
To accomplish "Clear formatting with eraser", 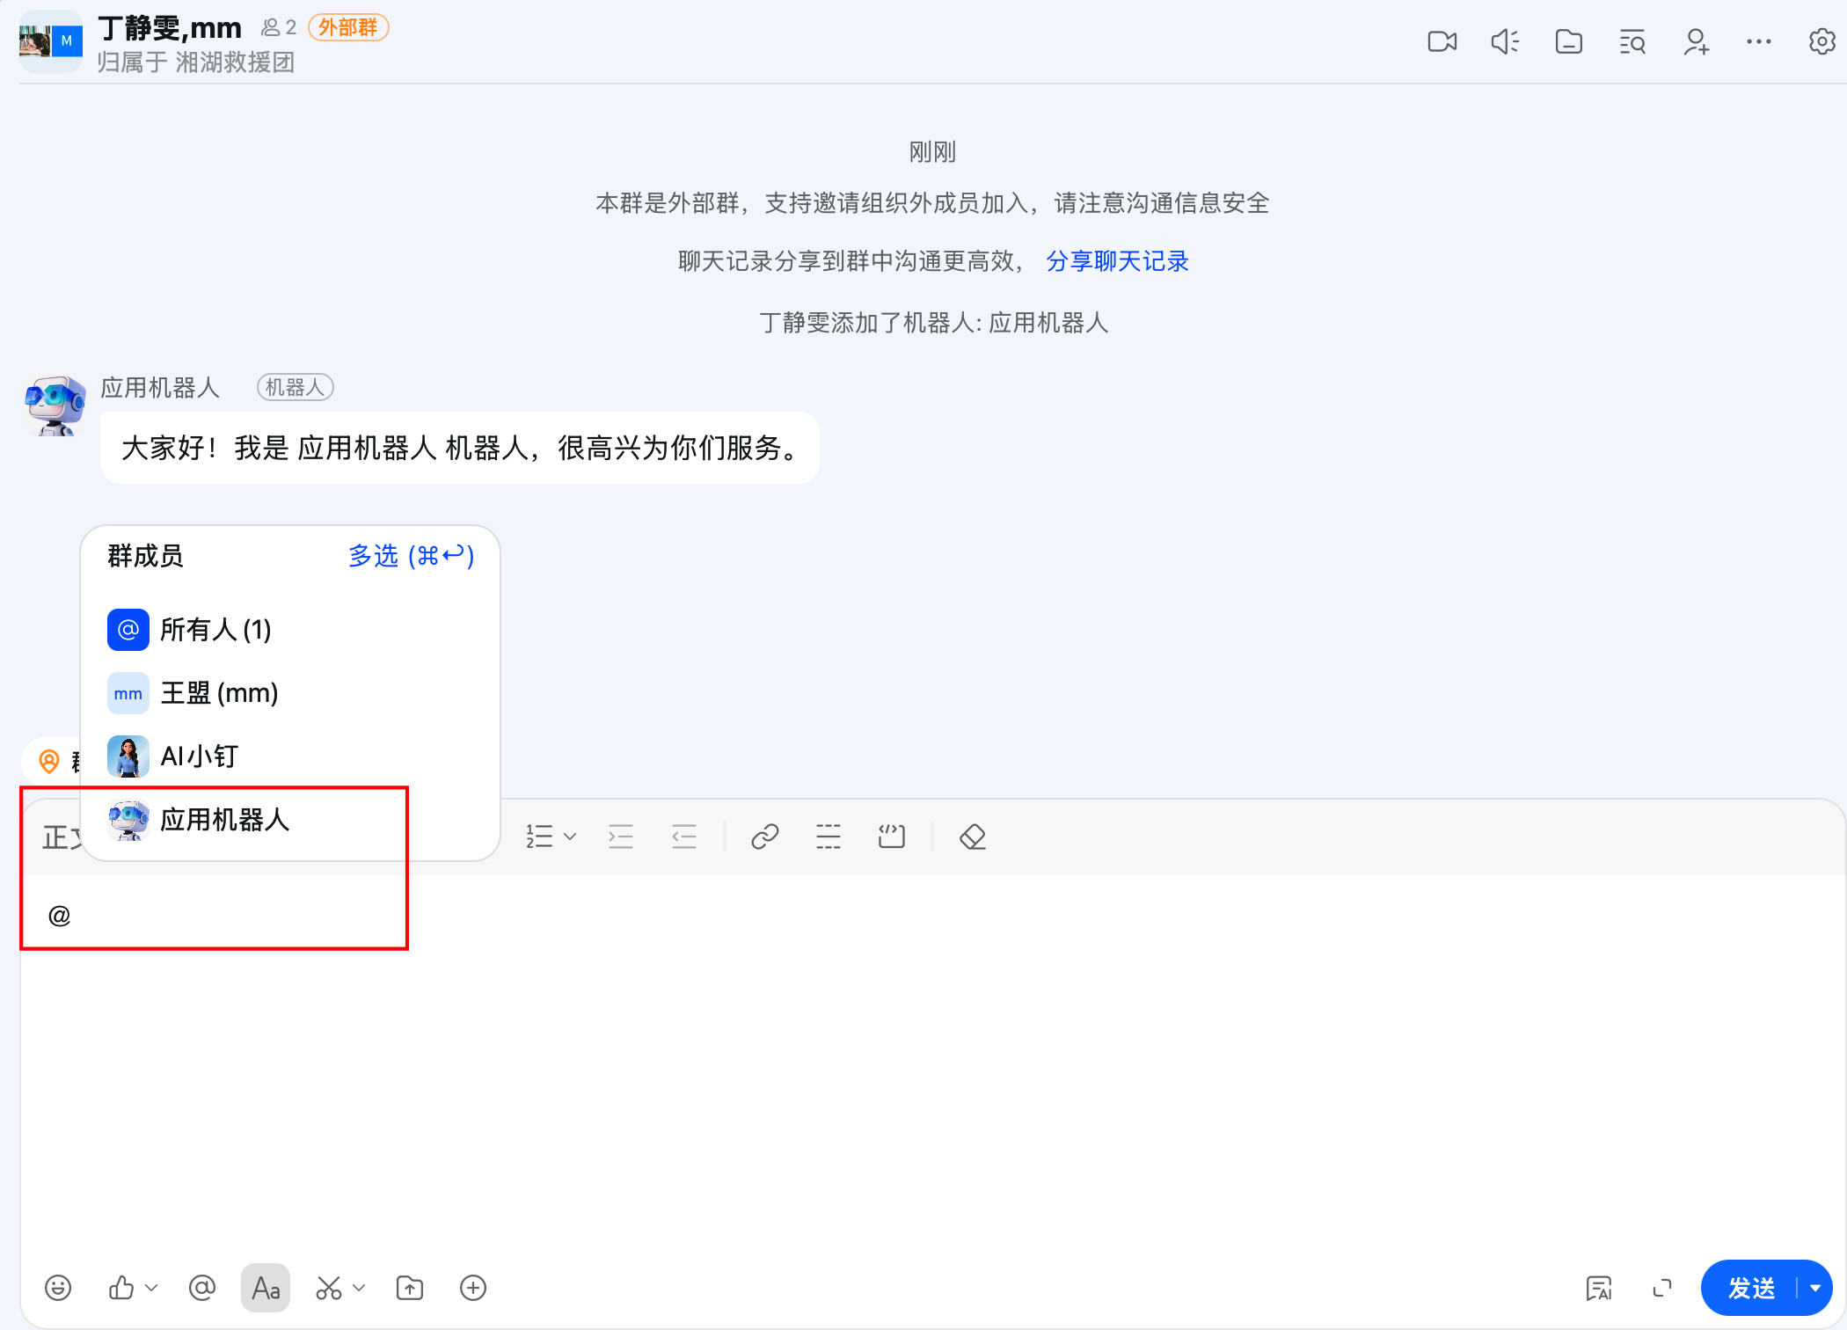I will (x=973, y=837).
